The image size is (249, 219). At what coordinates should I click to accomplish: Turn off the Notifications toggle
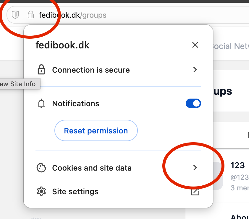point(193,104)
